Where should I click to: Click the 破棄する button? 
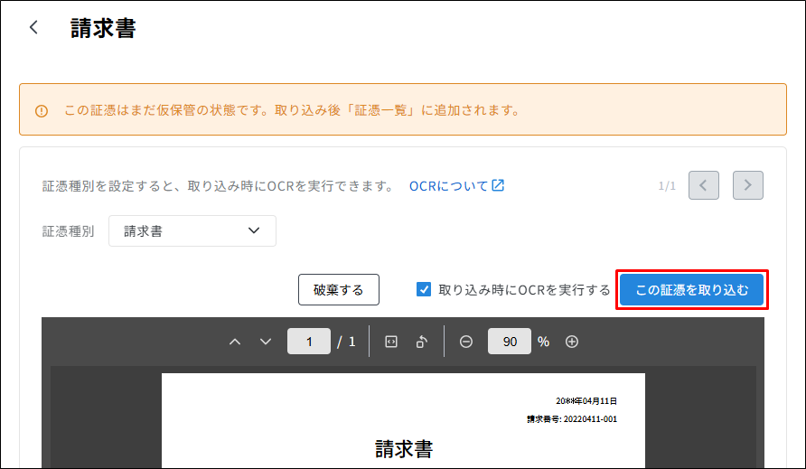(x=339, y=289)
